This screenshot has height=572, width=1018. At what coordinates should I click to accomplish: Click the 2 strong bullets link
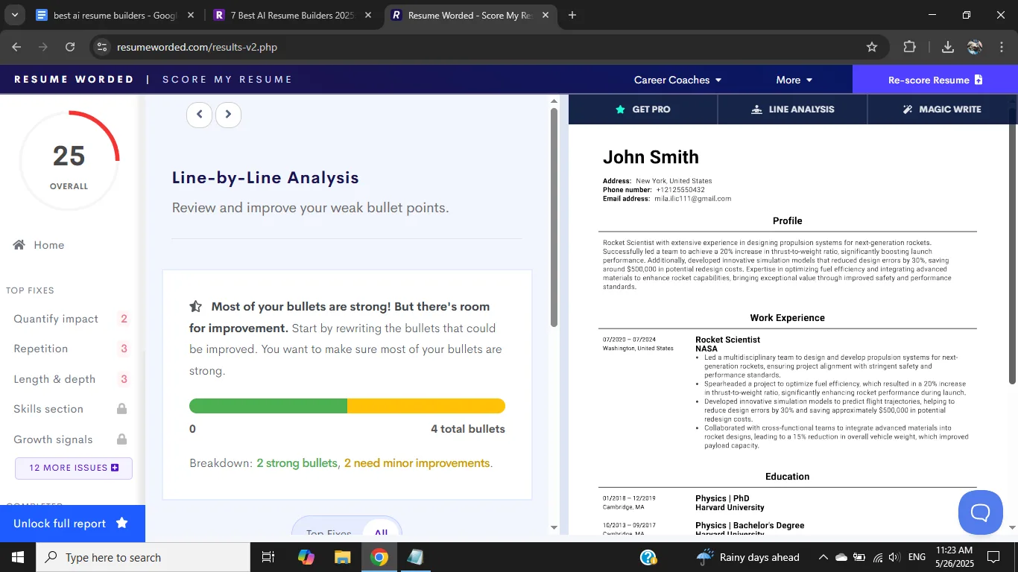(297, 463)
